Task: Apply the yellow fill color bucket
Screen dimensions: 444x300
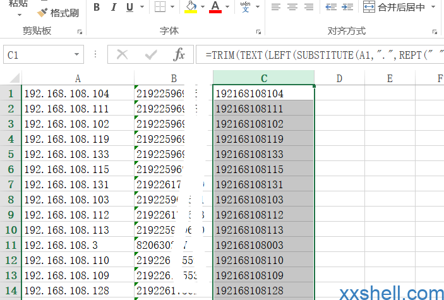Action: [x=190, y=8]
